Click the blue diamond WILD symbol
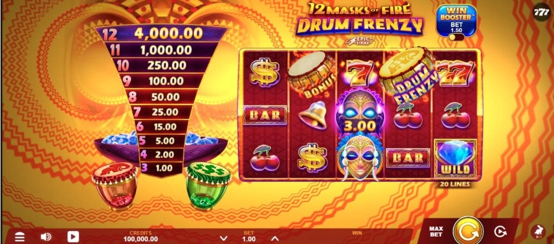The image size is (554, 244). click(x=456, y=158)
